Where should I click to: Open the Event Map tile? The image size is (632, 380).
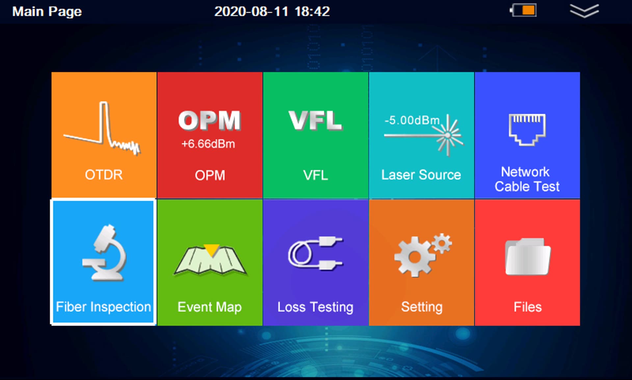click(x=210, y=262)
